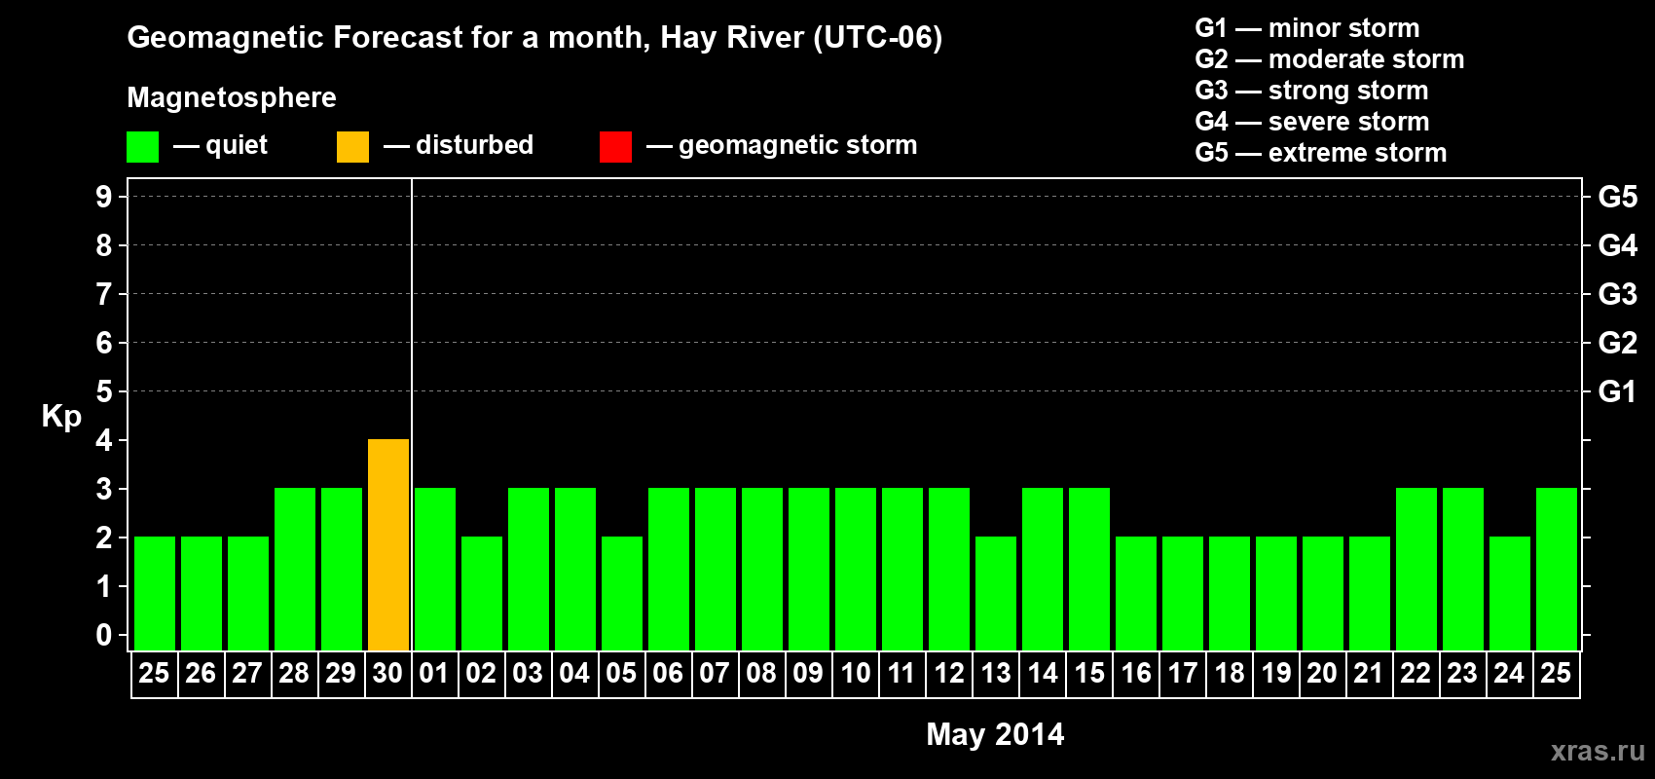The width and height of the screenshot is (1655, 779).
Task: Click the green quiet legend swatch
Action: point(142,147)
